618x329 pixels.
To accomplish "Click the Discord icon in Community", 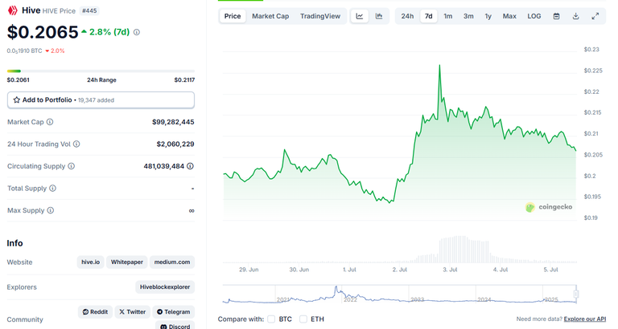I will tap(163, 327).
